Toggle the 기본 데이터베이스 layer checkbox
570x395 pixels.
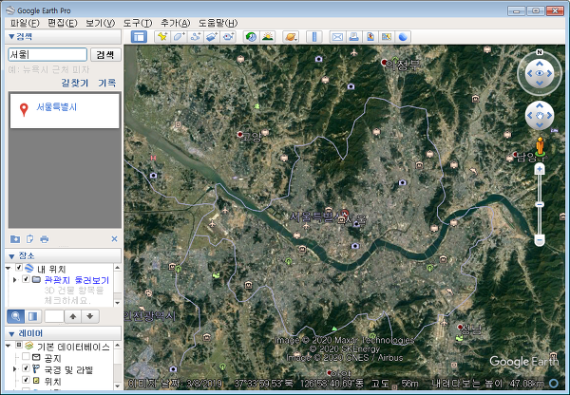tap(19, 345)
